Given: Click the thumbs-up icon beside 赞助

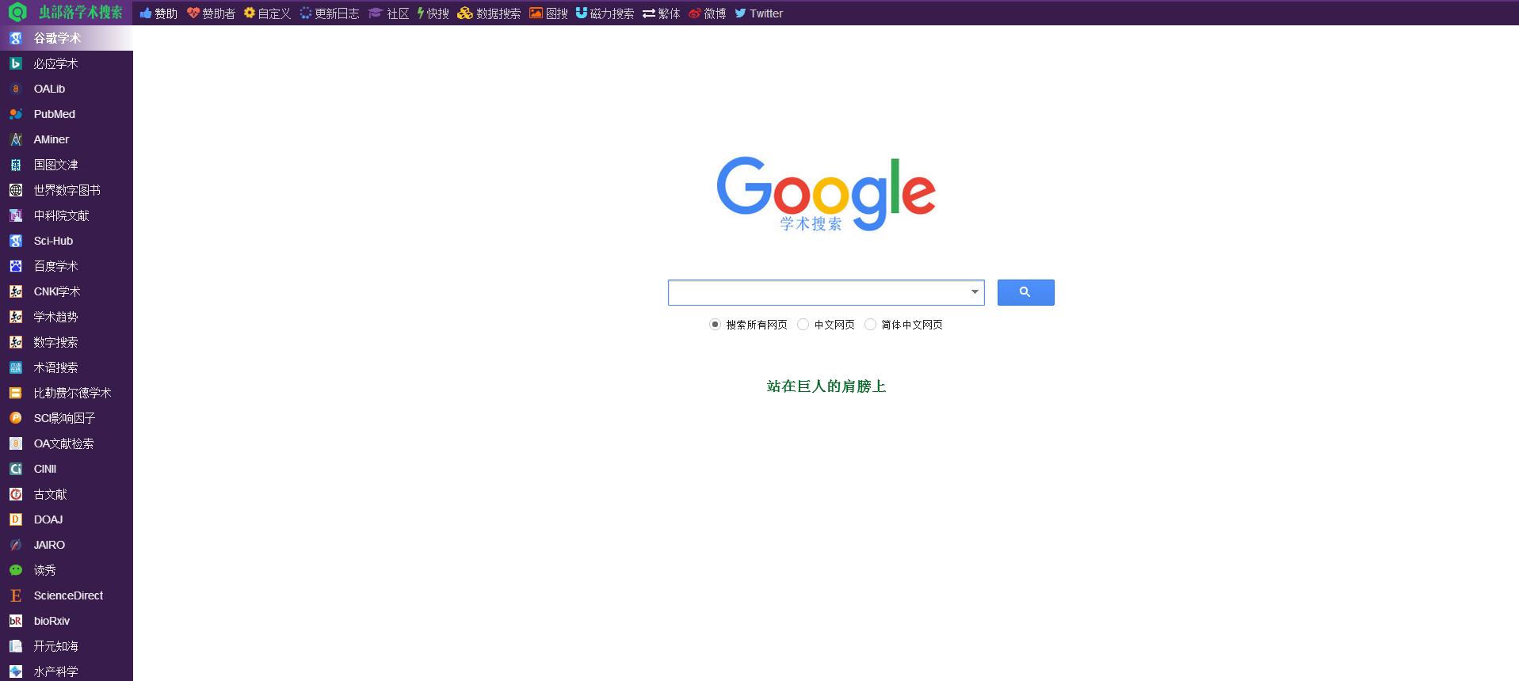Looking at the screenshot, I should 146,13.
